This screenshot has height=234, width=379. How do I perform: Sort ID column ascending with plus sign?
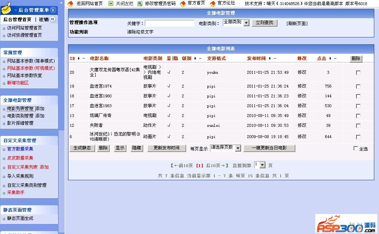pyautogui.click(x=79, y=58)
